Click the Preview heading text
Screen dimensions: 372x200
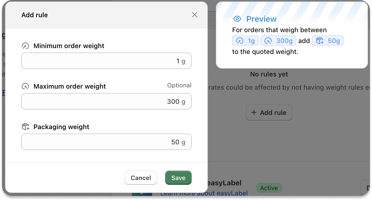[262, 19]
